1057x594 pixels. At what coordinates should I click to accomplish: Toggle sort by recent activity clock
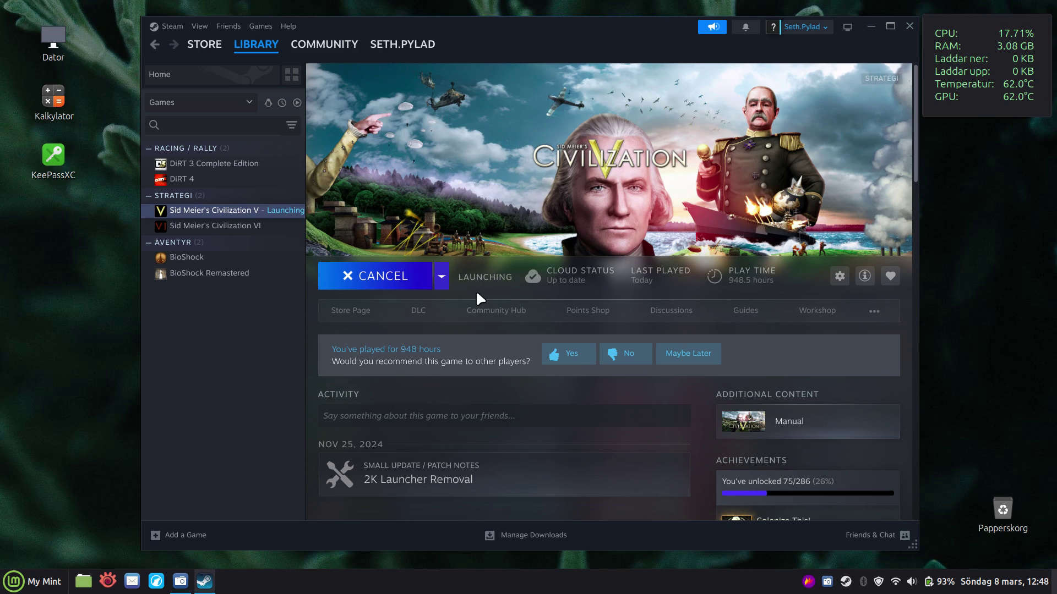point(282,103)
